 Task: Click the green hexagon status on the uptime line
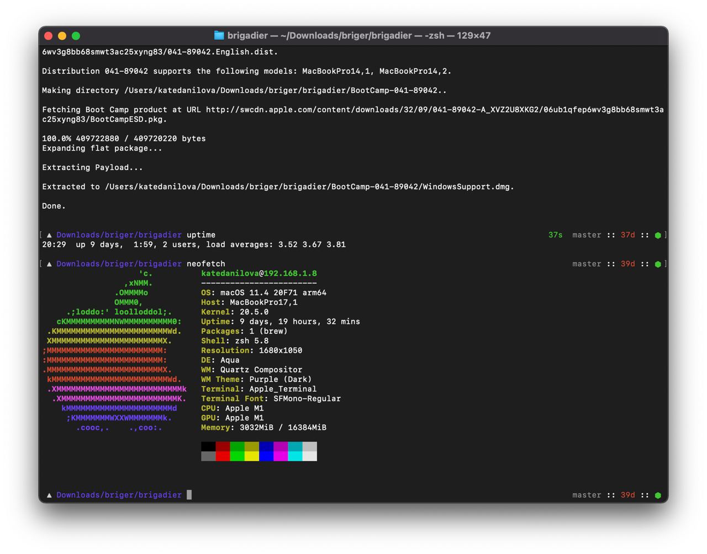pos(658,235)
